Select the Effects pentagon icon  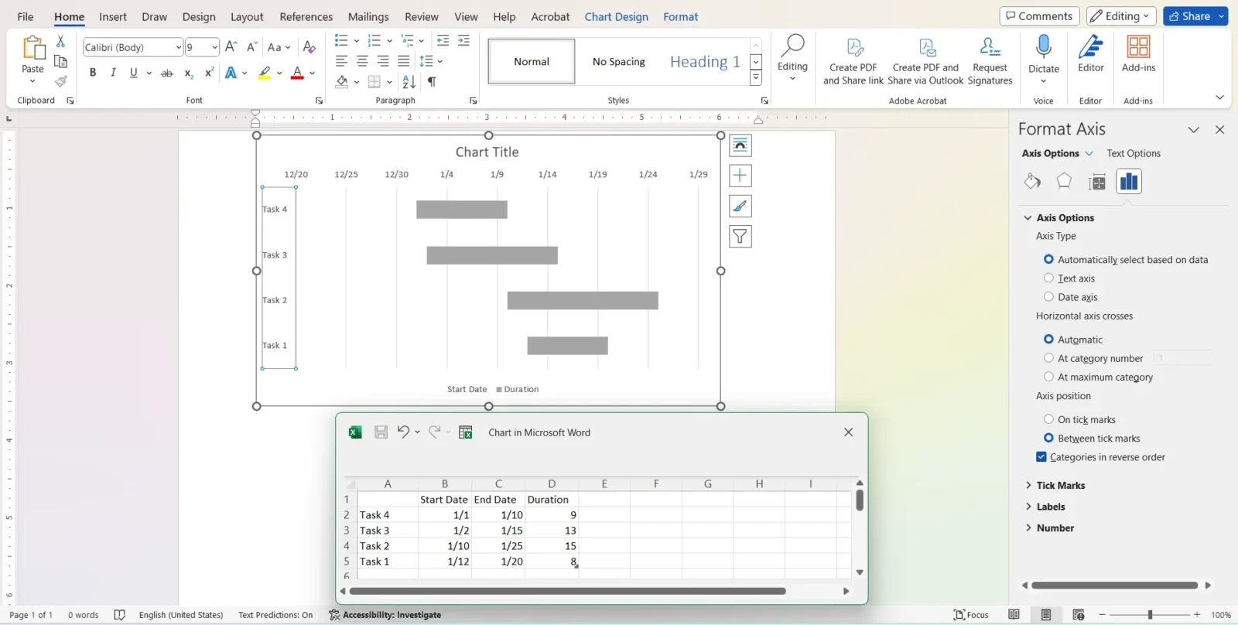(x=1064, y=182)
